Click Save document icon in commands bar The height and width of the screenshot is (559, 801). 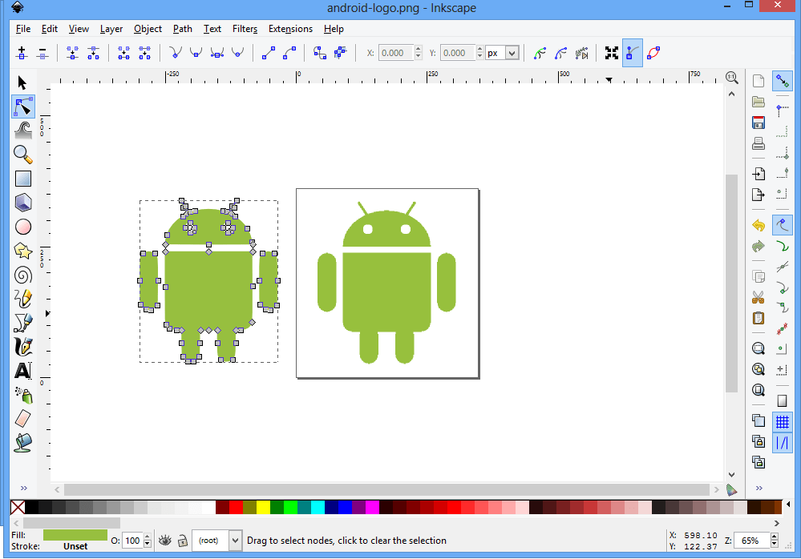pos(759,123)
